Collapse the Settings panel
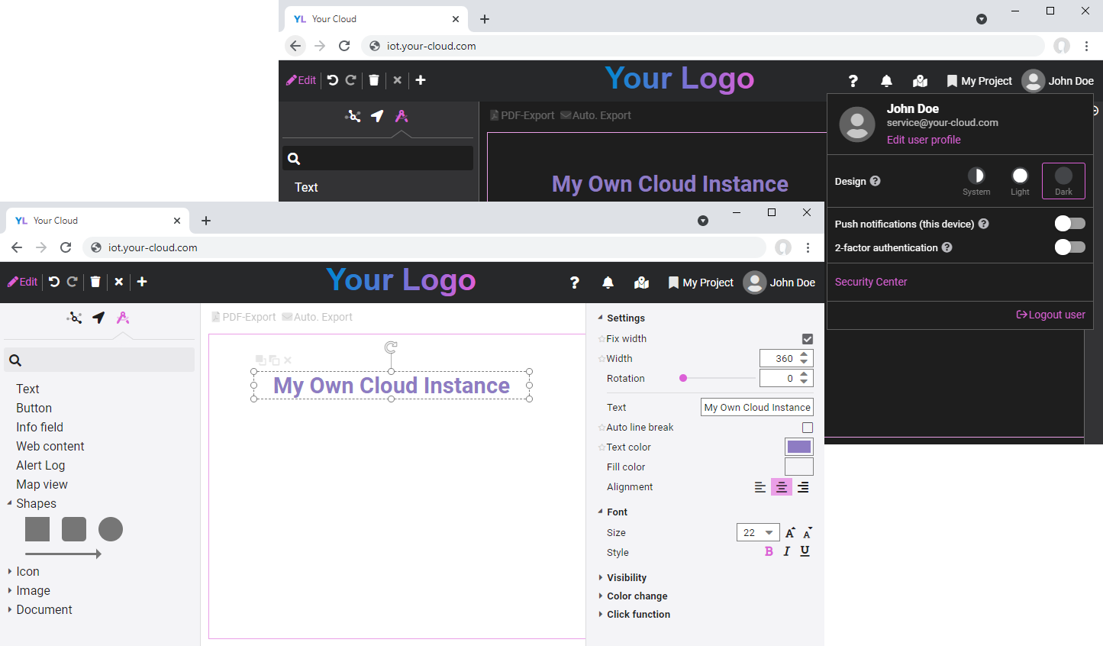This screenshot has width=1103, height=646. coord(602,318)
